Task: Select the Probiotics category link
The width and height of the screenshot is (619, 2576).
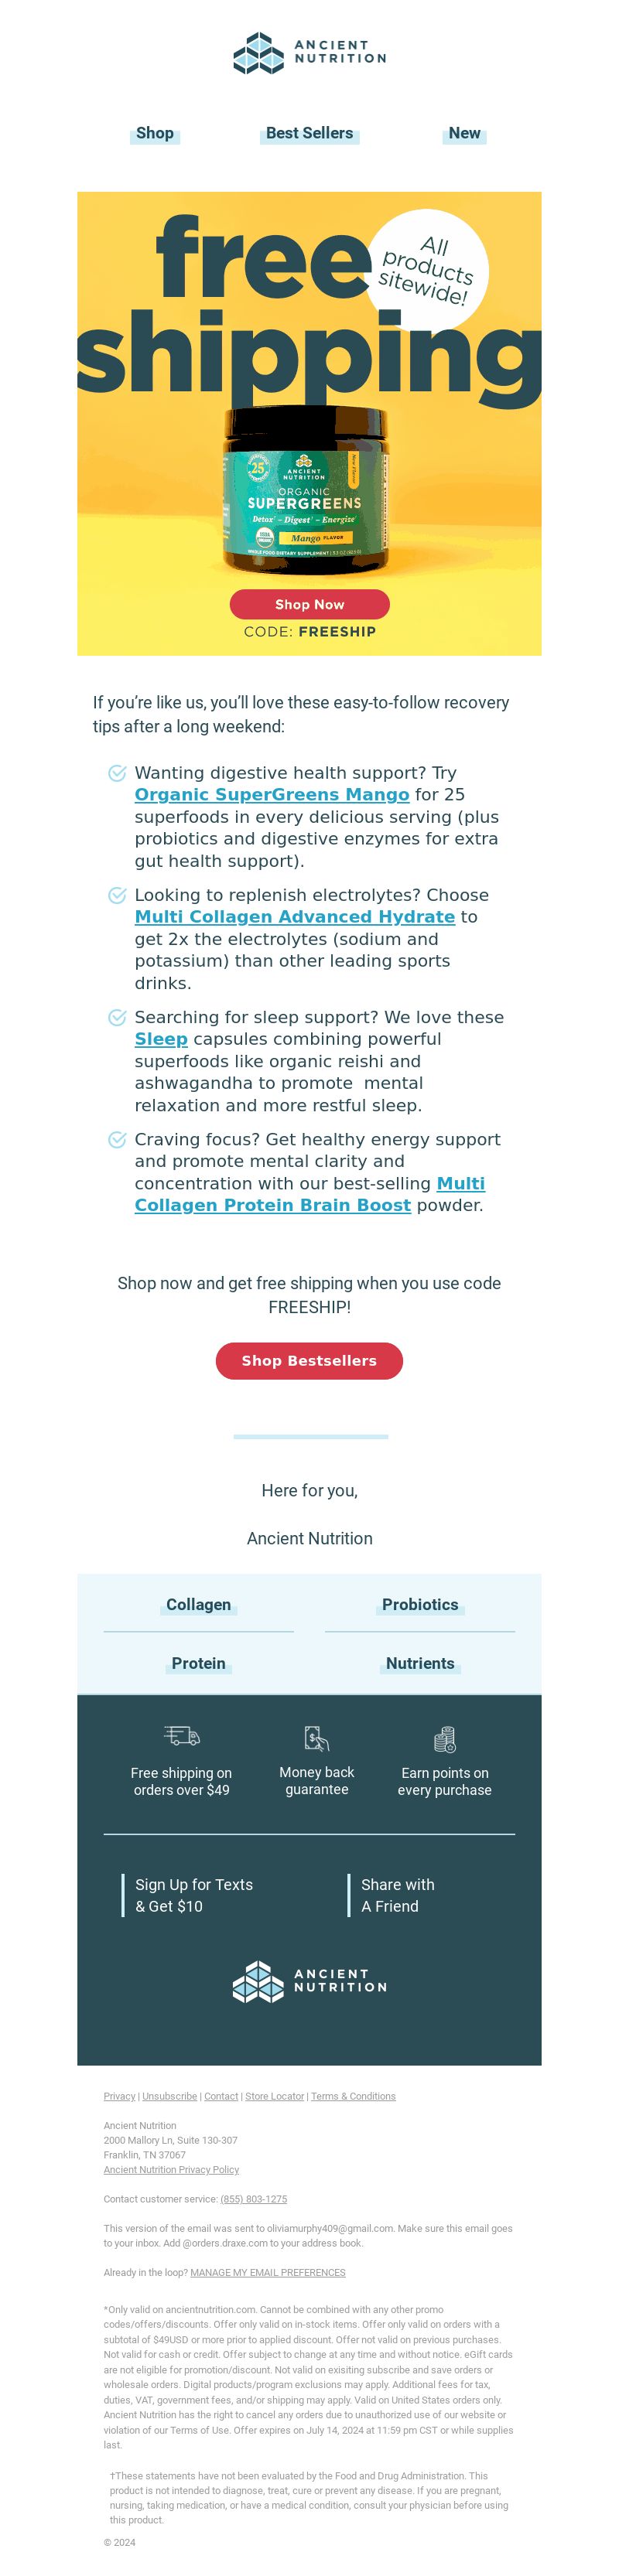Action: (420, 1604)
